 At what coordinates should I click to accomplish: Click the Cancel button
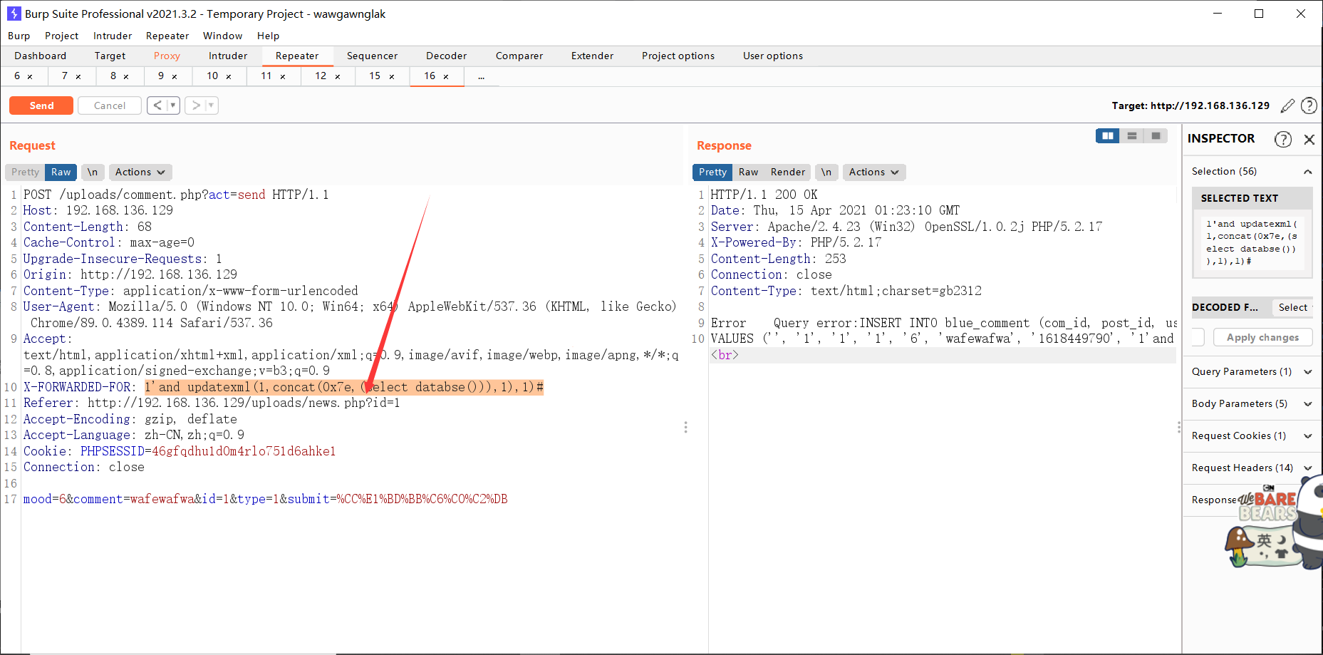pyautogui.click(x=110, y=105)
